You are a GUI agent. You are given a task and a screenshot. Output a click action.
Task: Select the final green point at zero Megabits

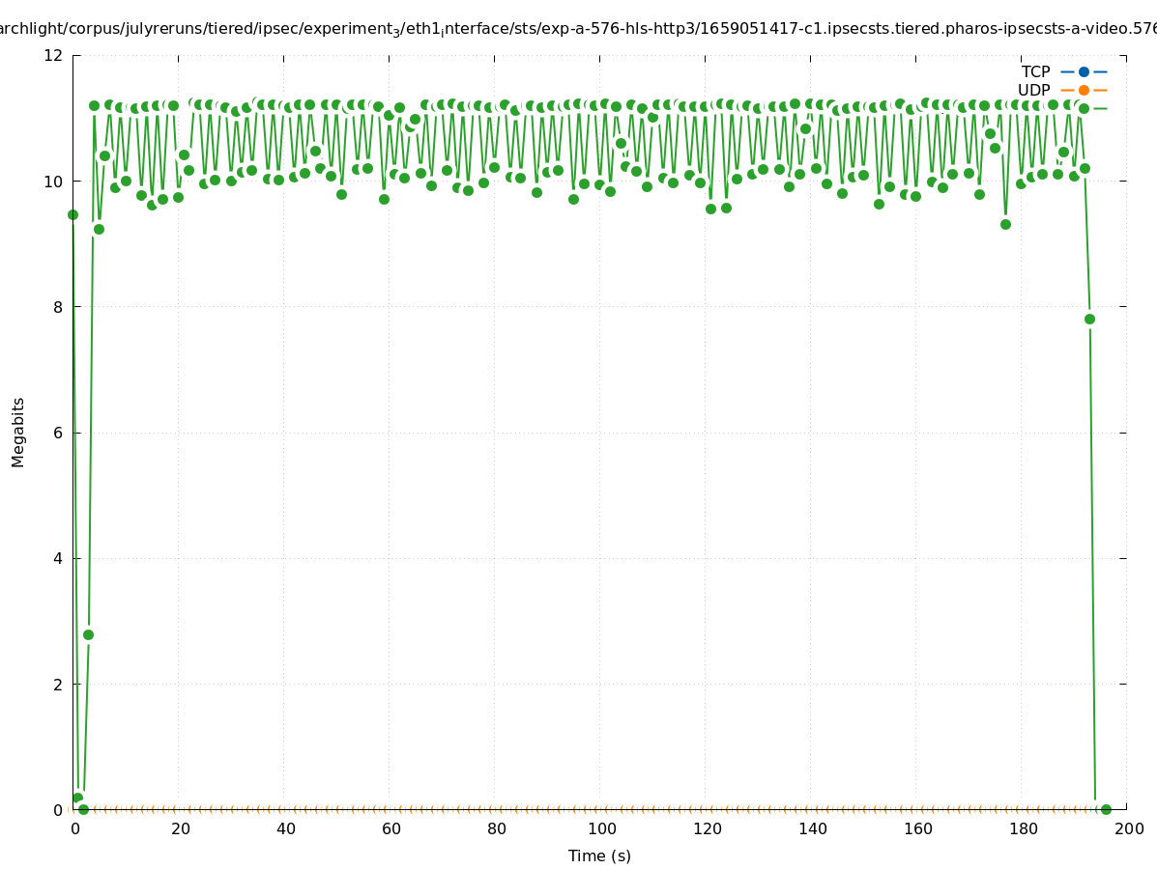(1106, 809)
